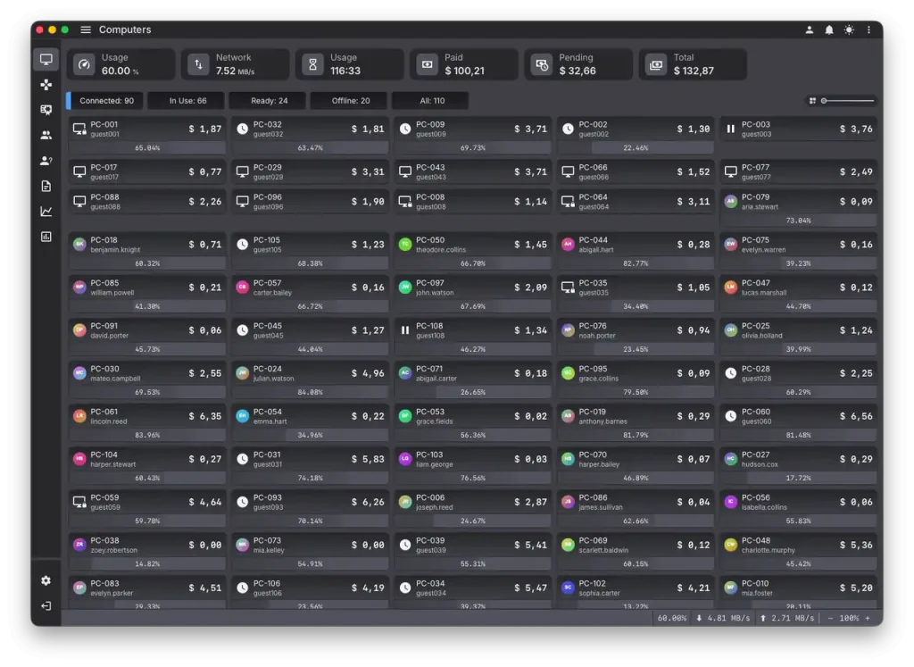The width and height of the screenshot is (914, 667).
Task: Click the clock icon on PC-034 tile
Action: (405, 588)
